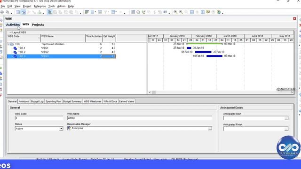Switch to the Activities tab

[13, 25]
